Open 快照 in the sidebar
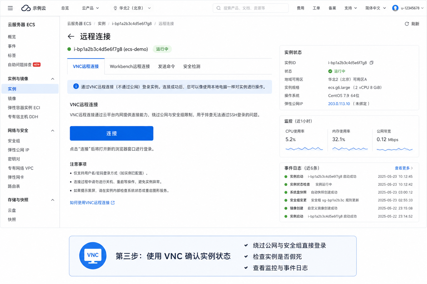427x284 pixels. tap(12, 219)
